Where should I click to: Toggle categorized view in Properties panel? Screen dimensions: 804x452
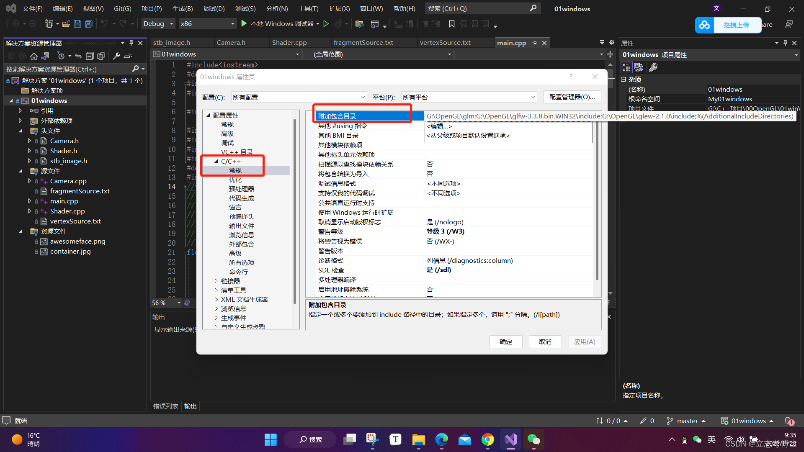click(626, 67)
